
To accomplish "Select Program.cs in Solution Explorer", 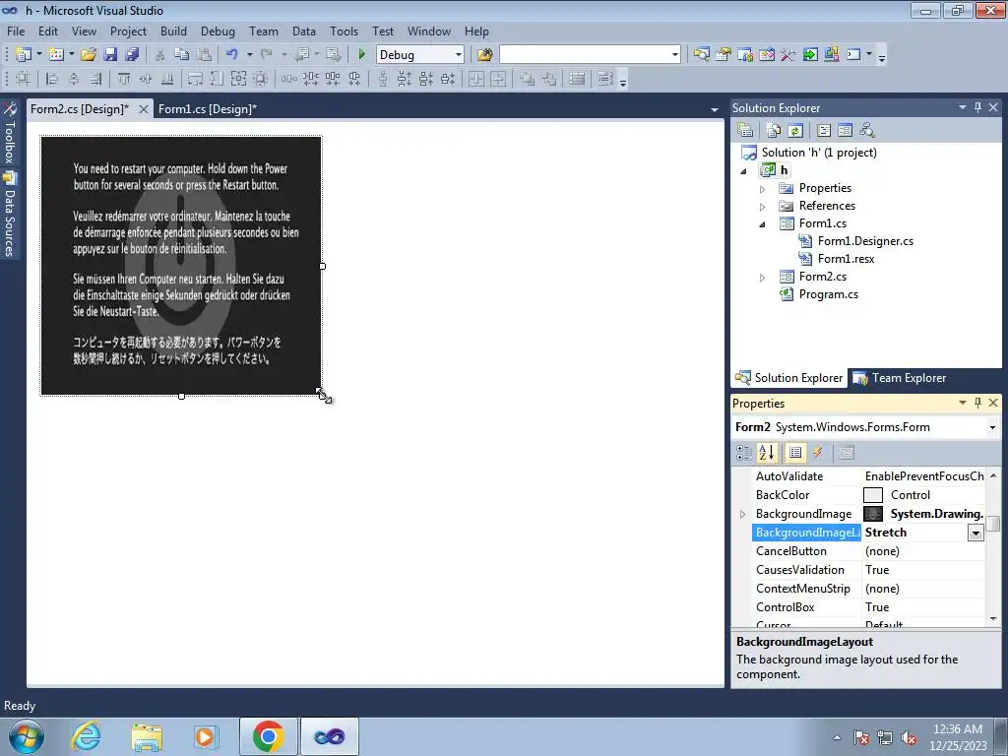I will (828, 294).
